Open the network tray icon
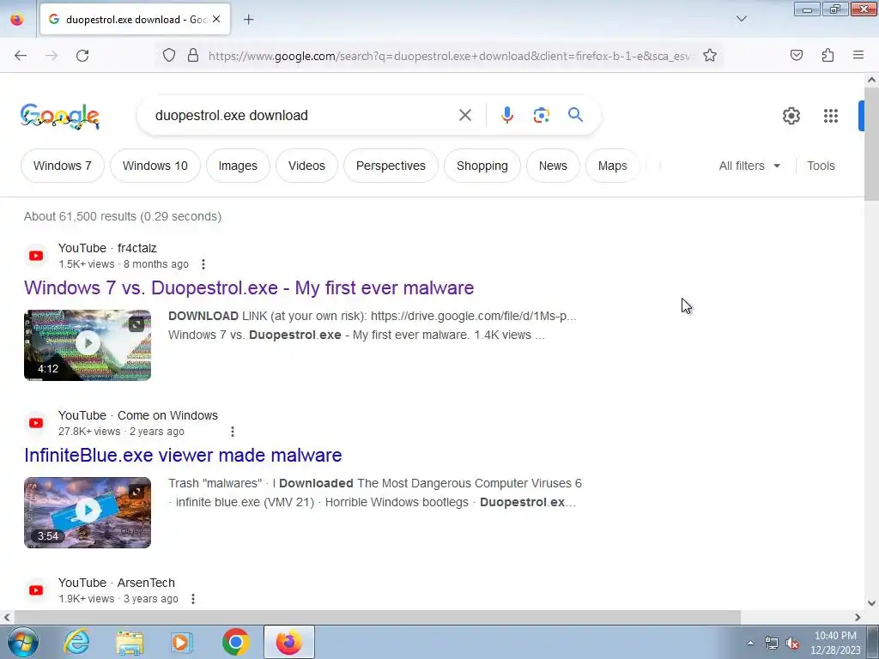879x659 pixels. click(772, 644)
